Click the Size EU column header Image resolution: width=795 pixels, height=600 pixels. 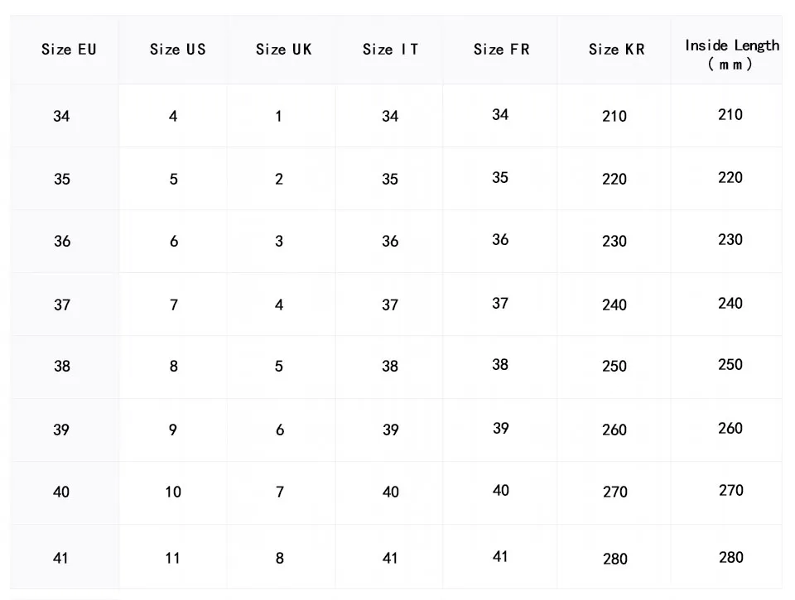coord(69,50)
